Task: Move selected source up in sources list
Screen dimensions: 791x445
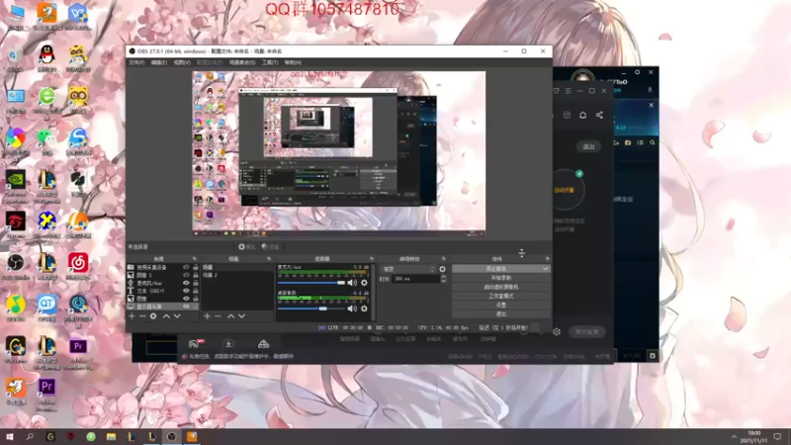Action: (166, 315)
